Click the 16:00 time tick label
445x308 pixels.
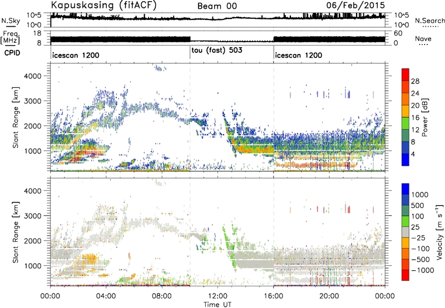coord(274,296)
